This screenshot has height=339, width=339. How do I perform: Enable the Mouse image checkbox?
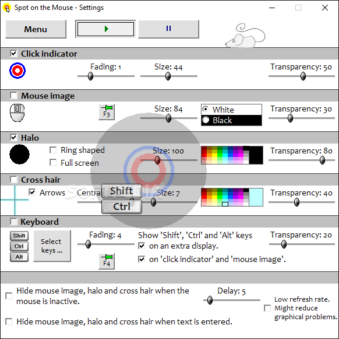pos(13,96)
